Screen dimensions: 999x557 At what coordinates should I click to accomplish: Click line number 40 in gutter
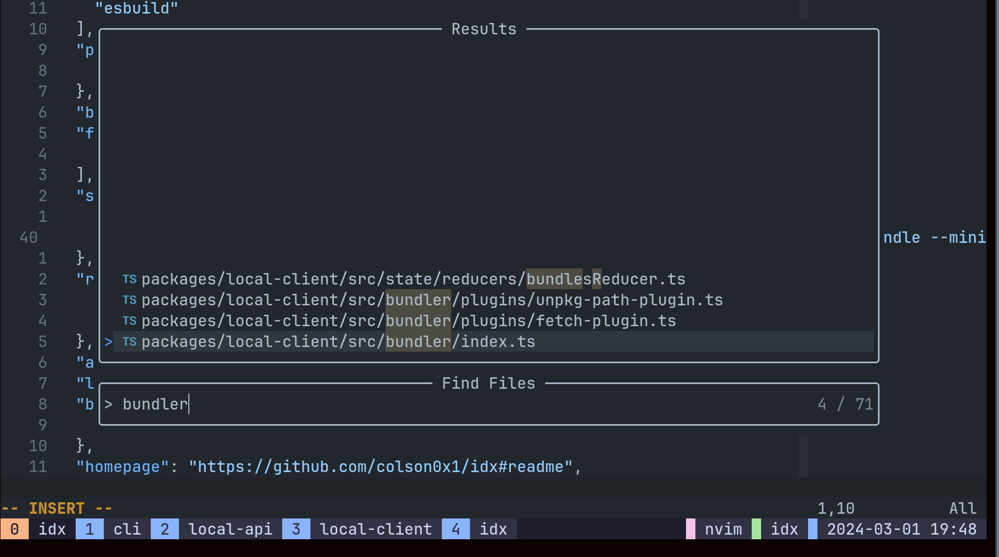click(29, 238)
